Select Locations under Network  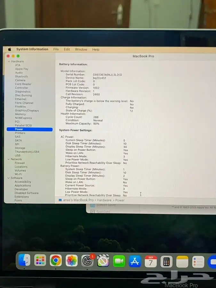21,167
